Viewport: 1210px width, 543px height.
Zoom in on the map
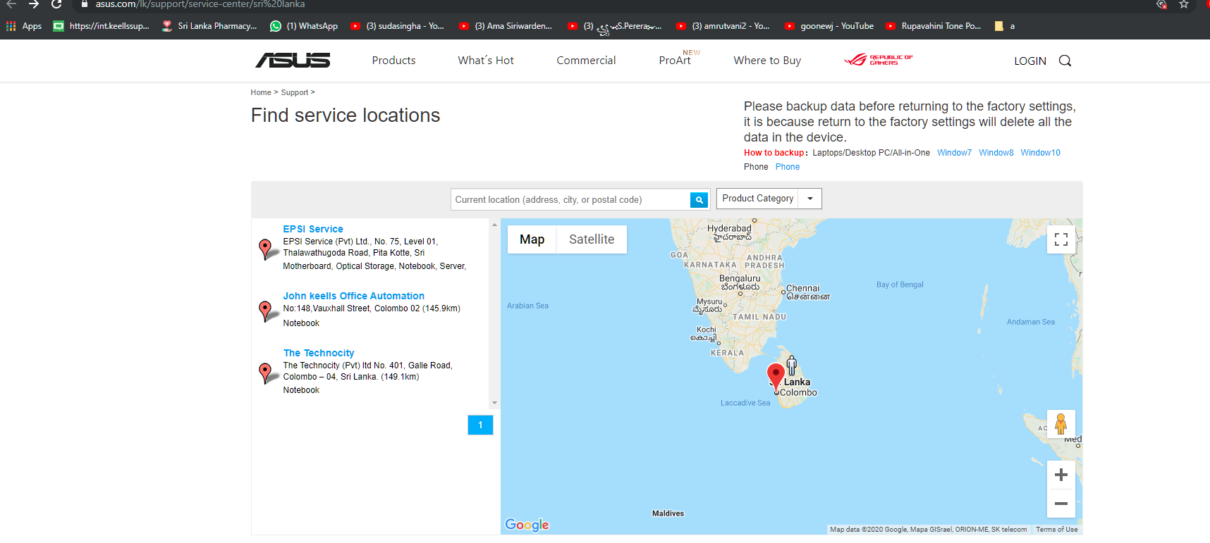(x=1061, y=475)
